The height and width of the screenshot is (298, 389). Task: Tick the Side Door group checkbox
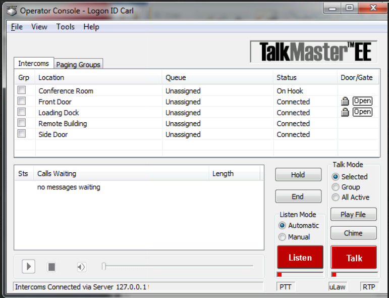tap(22, 134)
